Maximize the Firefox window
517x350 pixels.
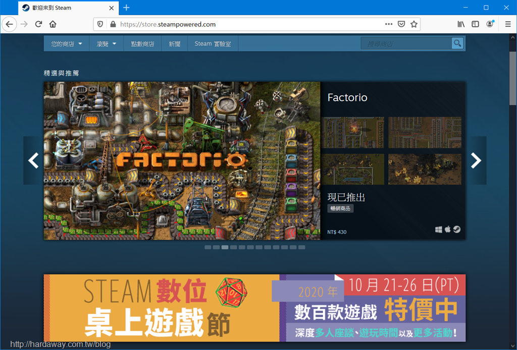point(486,8)
